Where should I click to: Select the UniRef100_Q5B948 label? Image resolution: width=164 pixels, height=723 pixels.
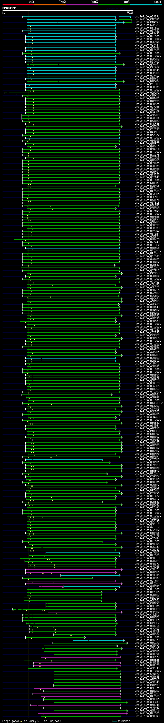coord(147,705)
